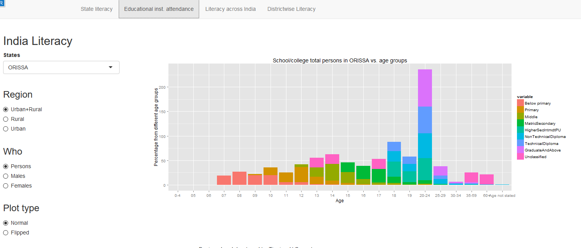This screenshot has height=248, width=581.
Task: Select the Educational inst. attendance tab
Action: [159, 9]
